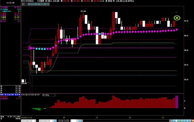The height and width of the screenshot is (122, 194).
Task: Select the 上關價 56.48 row
Action: 10,13
